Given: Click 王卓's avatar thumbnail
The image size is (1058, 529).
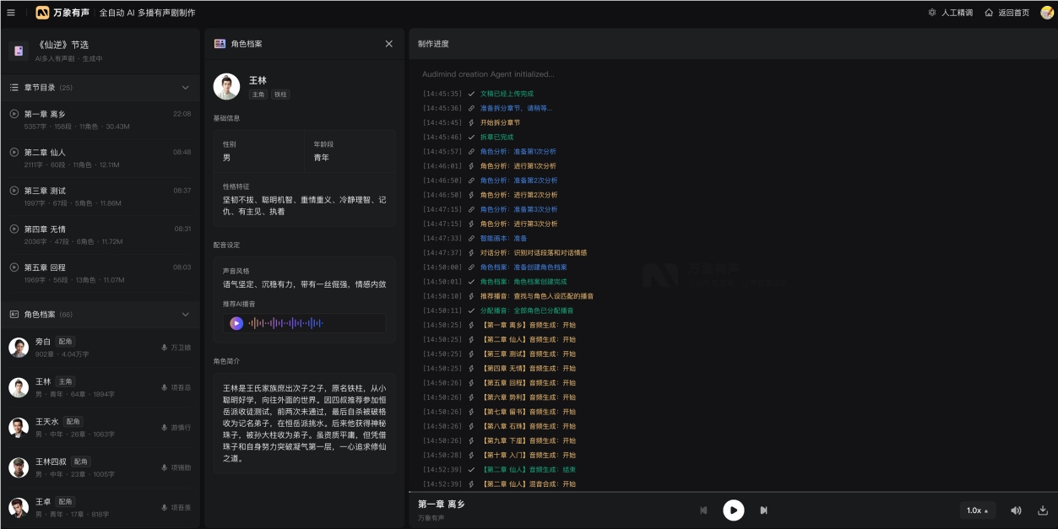Looking at the screenshot, I should [x=19, y=505].
